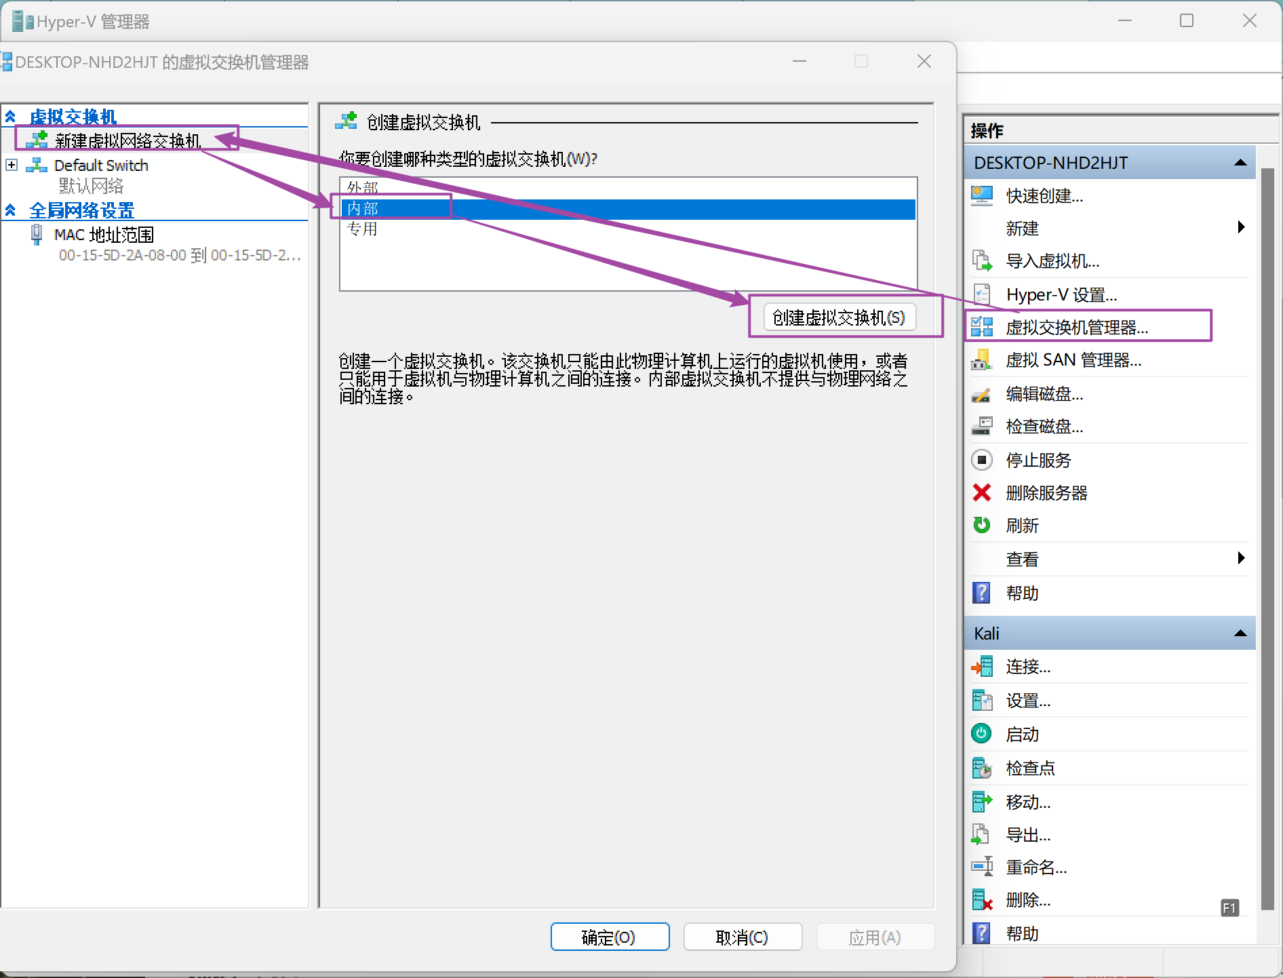Click the Kali 设置 icon
This screenshot has width=1283, height=978.
coord(982,700)
